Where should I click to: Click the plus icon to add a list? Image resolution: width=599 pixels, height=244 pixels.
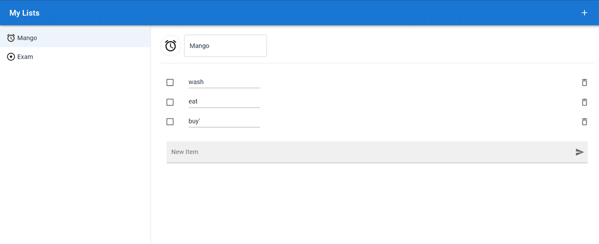584,13
